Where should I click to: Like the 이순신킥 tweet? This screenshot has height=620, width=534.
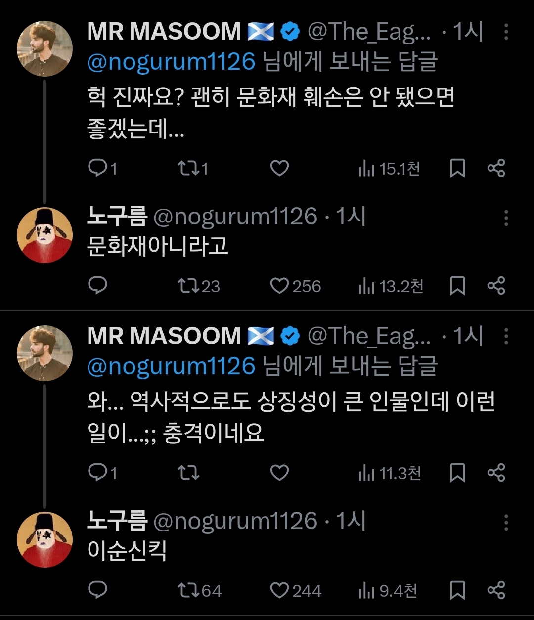pos(279,590)
